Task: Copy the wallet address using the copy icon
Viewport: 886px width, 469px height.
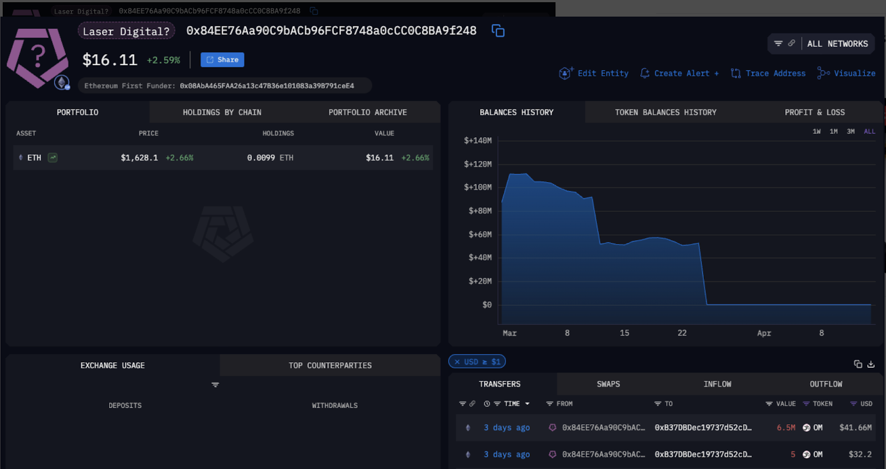Action: click(498, 31)
